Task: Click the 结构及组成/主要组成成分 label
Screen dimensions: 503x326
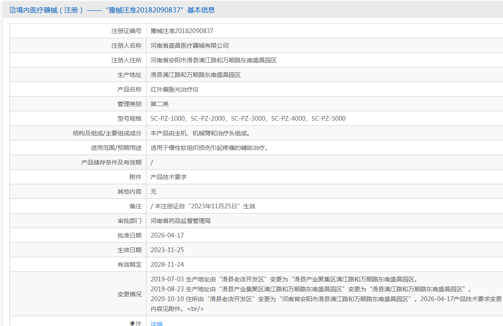Action: [107, 133]
